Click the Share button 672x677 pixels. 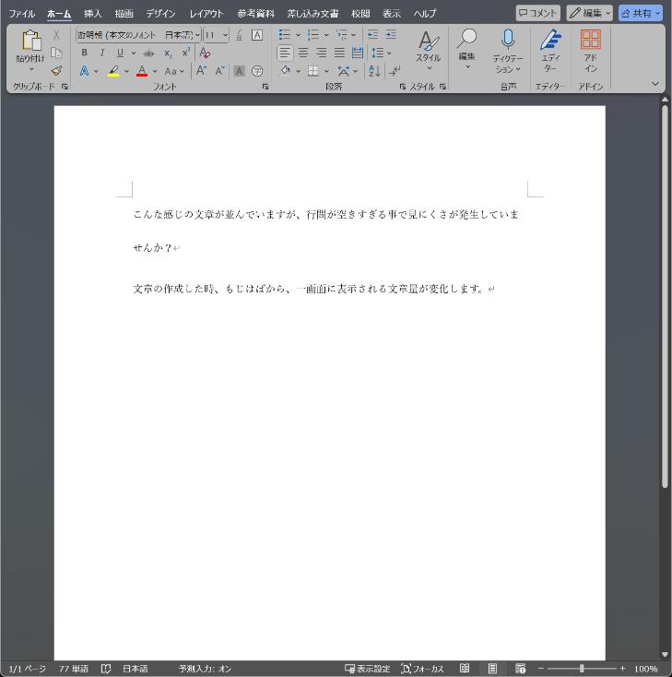pyautogui.click(x=641, y=13)
